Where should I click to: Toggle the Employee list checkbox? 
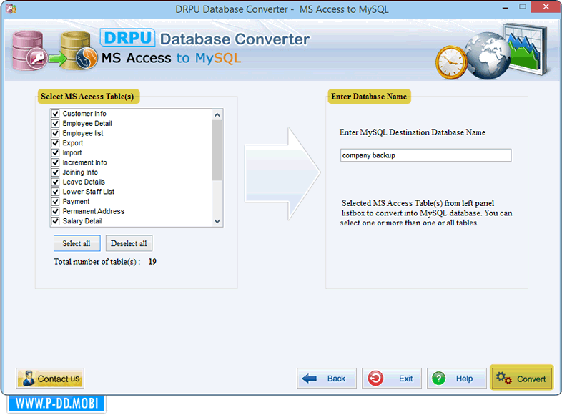(x=55, y=133)
